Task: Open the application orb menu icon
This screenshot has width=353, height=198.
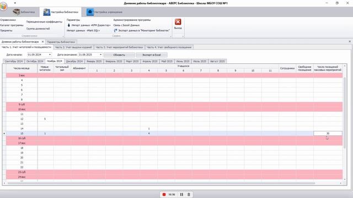Action: 4,6
